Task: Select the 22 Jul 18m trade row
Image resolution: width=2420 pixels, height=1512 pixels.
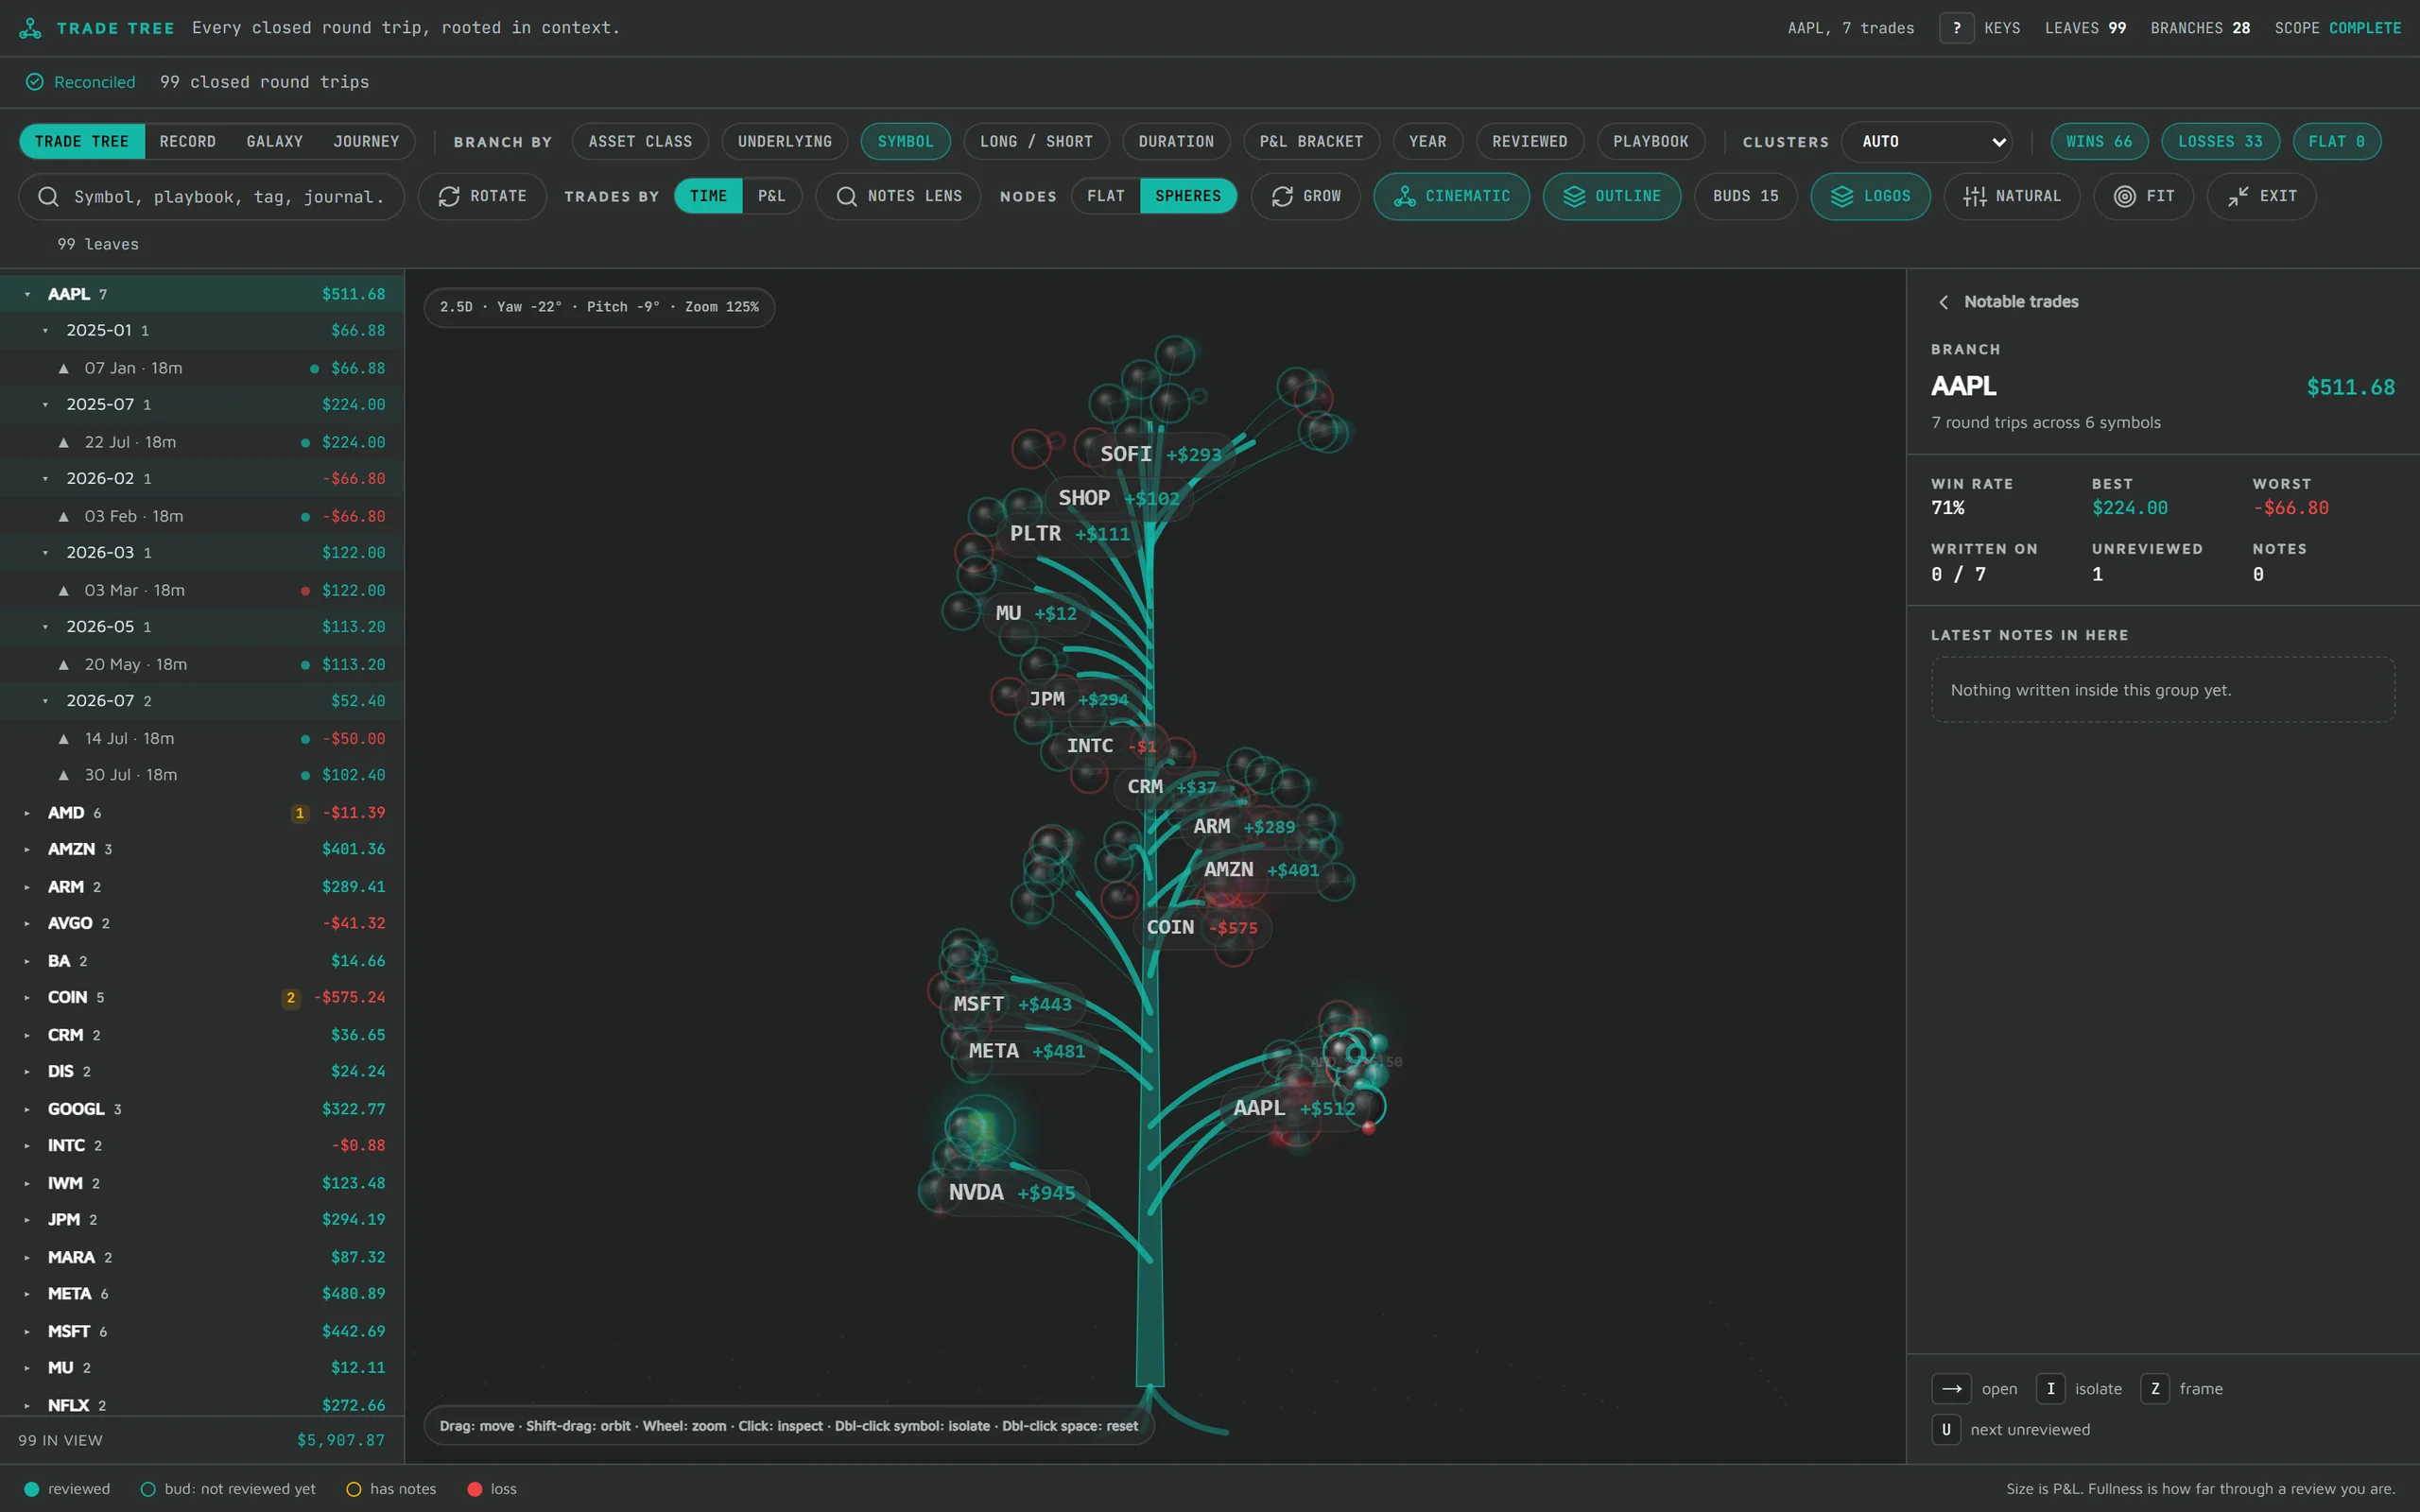Action: [x=202, y=442]
